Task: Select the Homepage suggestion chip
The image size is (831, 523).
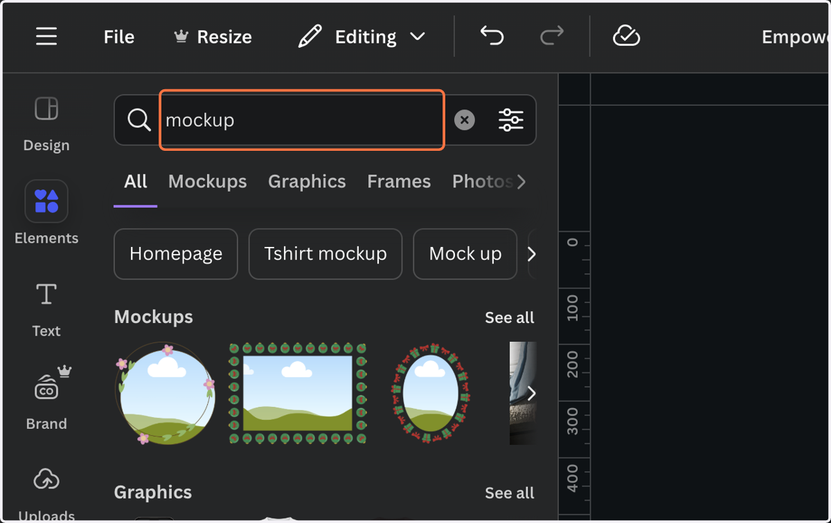Action: point(176,254)
